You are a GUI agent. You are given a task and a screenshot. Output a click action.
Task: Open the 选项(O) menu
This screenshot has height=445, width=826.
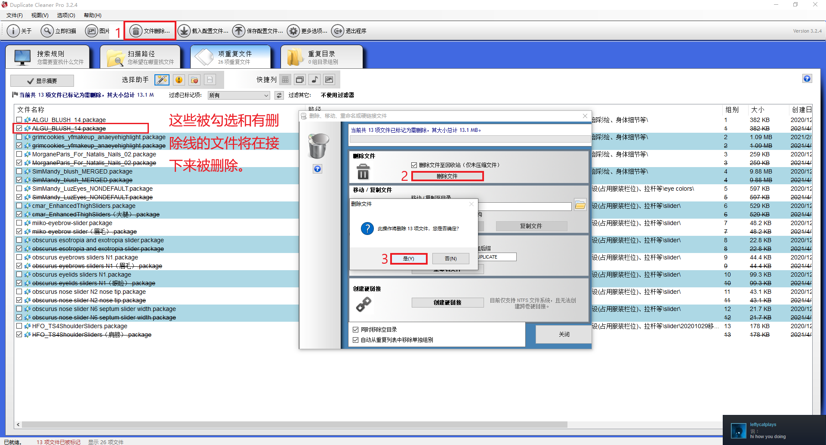coord(66,15)
